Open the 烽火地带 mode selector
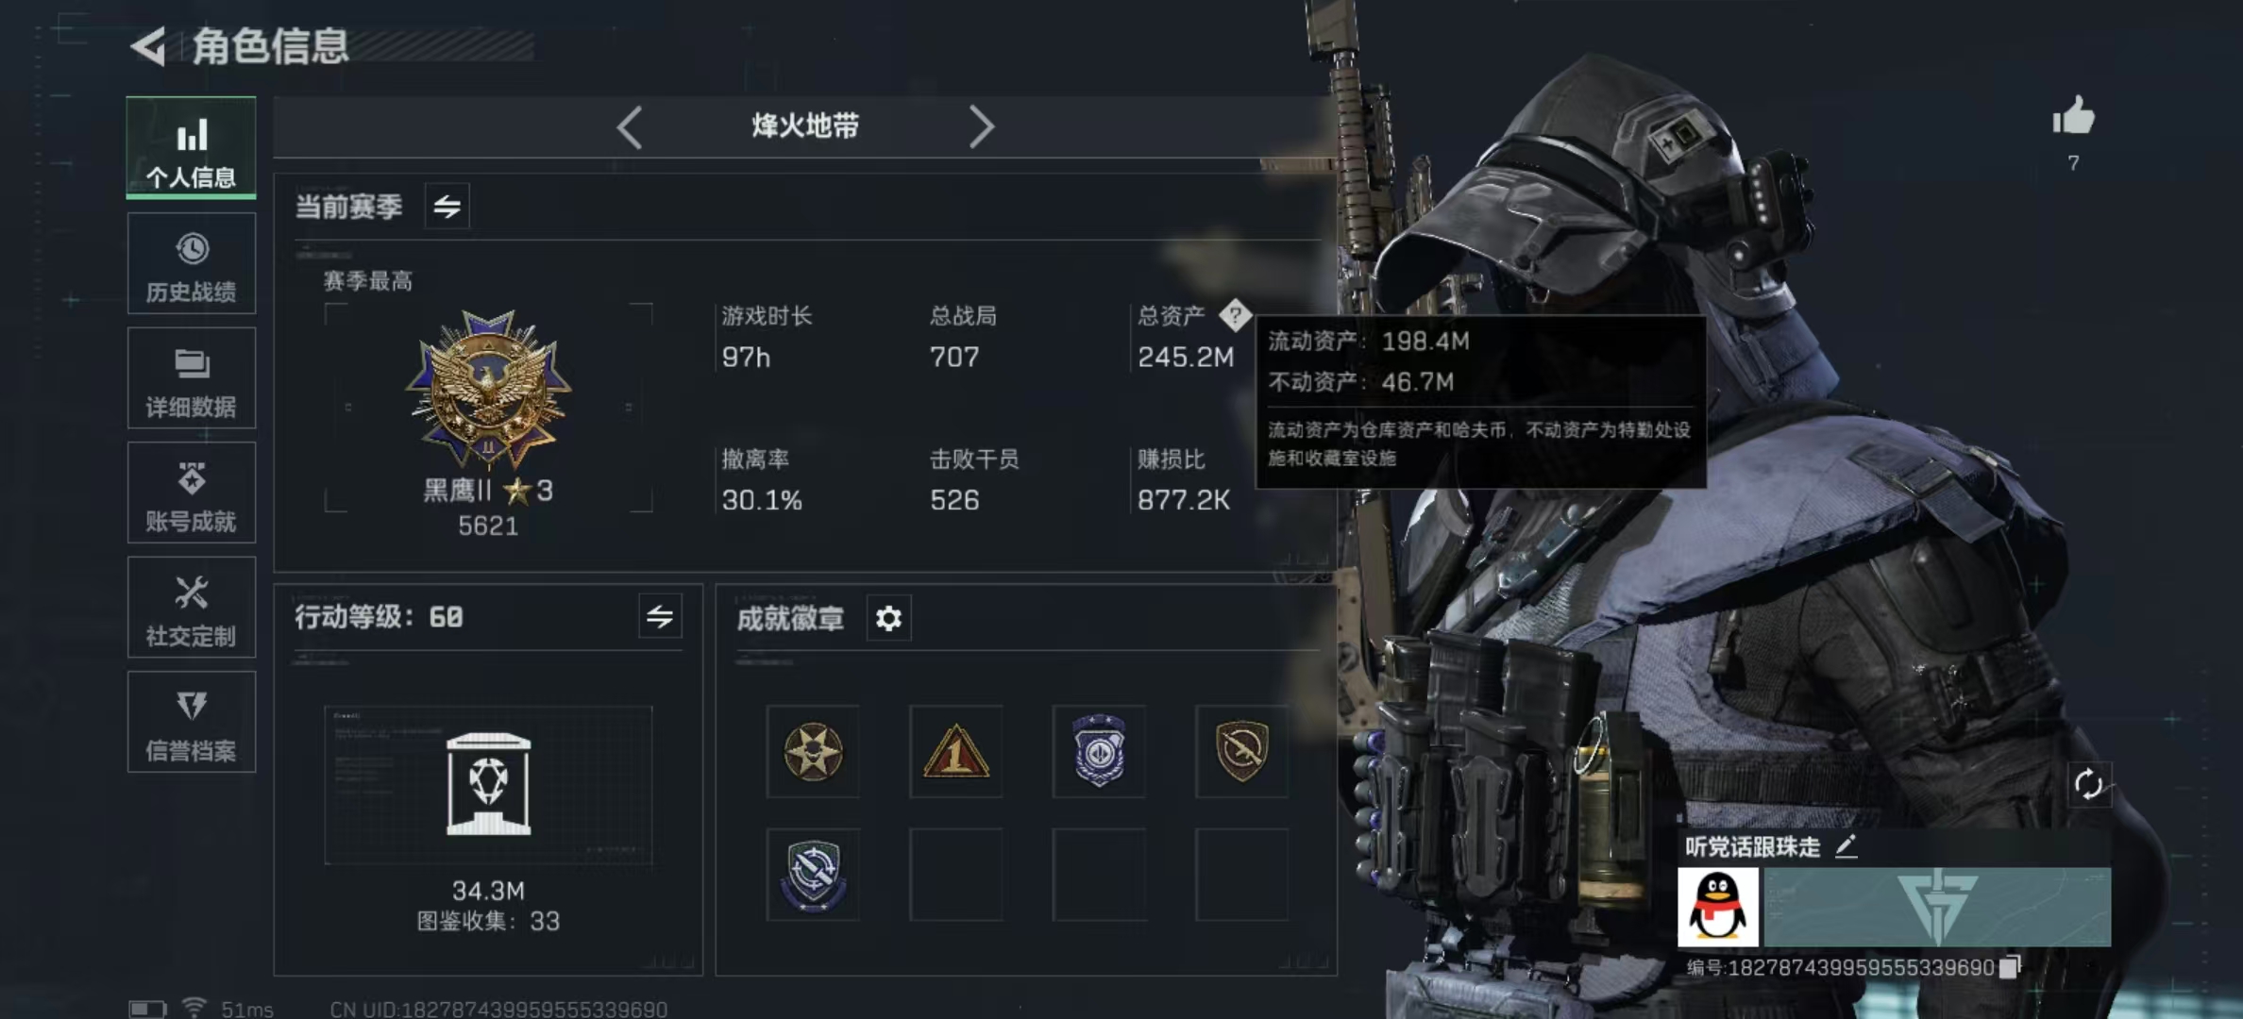The width and height of the screenshot is (2243, 1019). (805, 125)
